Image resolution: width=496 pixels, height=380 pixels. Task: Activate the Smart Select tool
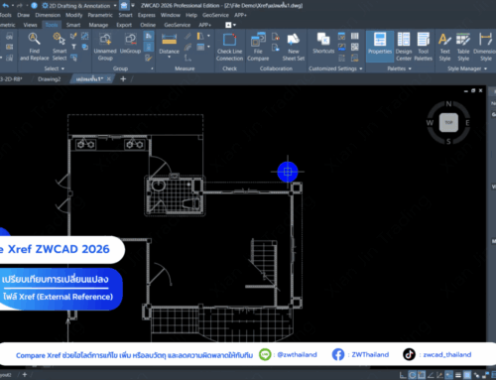pyautogui.click(x=60, y=47)
